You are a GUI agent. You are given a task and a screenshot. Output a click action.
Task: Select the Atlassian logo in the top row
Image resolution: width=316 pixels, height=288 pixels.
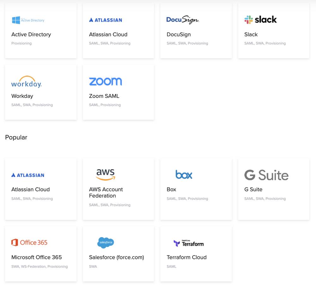pyautogui.click(x=105, y=20)
